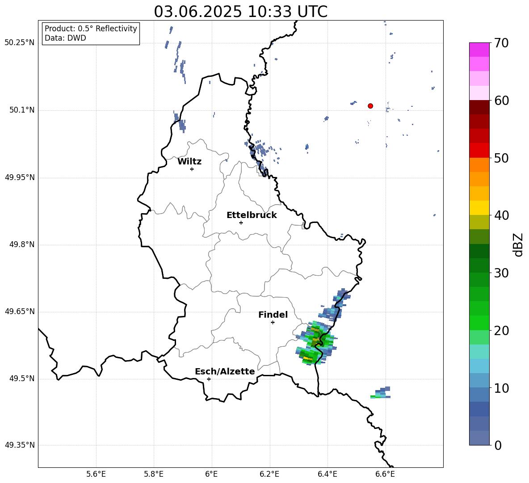Click the 50.25°N latitude tick label
This screenshot has height=483, width=529.
20,43
